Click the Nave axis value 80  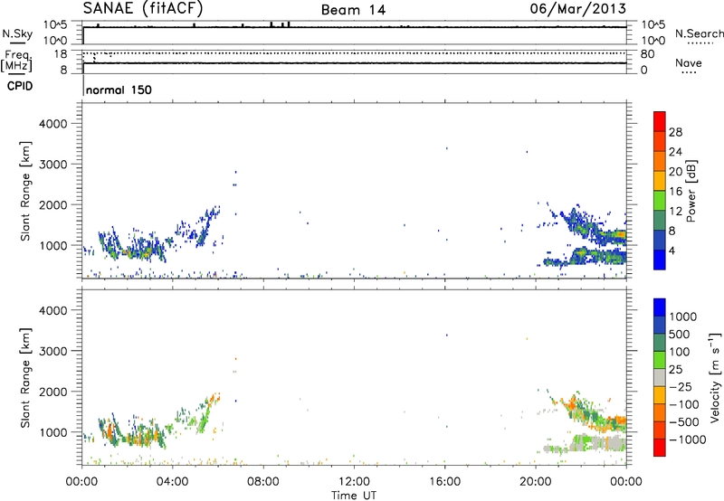pos(647,54)
